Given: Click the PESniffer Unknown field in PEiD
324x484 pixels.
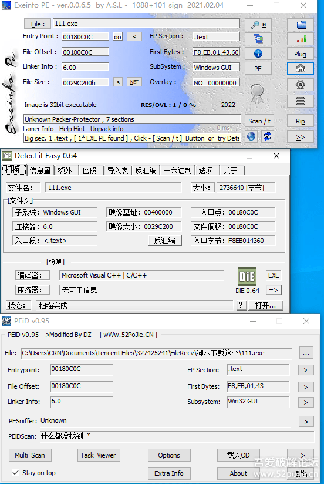Looking at the screenshot, I should click(166, 421).
